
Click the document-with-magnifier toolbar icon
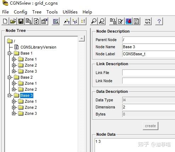pyautogui.click(x=56, y=21)
